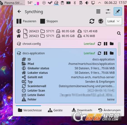Open chroot-config in file browser
127x125 pixels.
point(112,44)
